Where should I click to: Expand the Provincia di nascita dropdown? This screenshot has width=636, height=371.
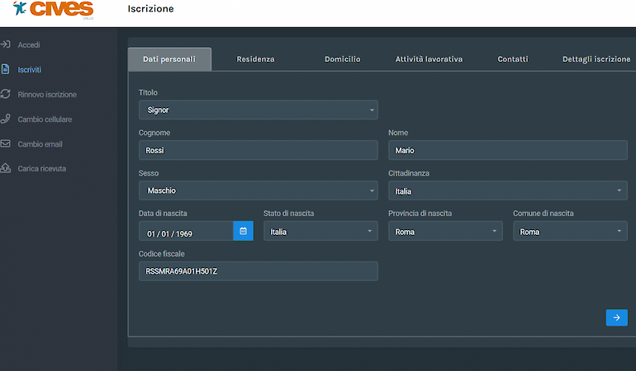[x=445, y=232]
